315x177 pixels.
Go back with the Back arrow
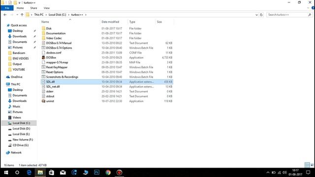(5, 15)
